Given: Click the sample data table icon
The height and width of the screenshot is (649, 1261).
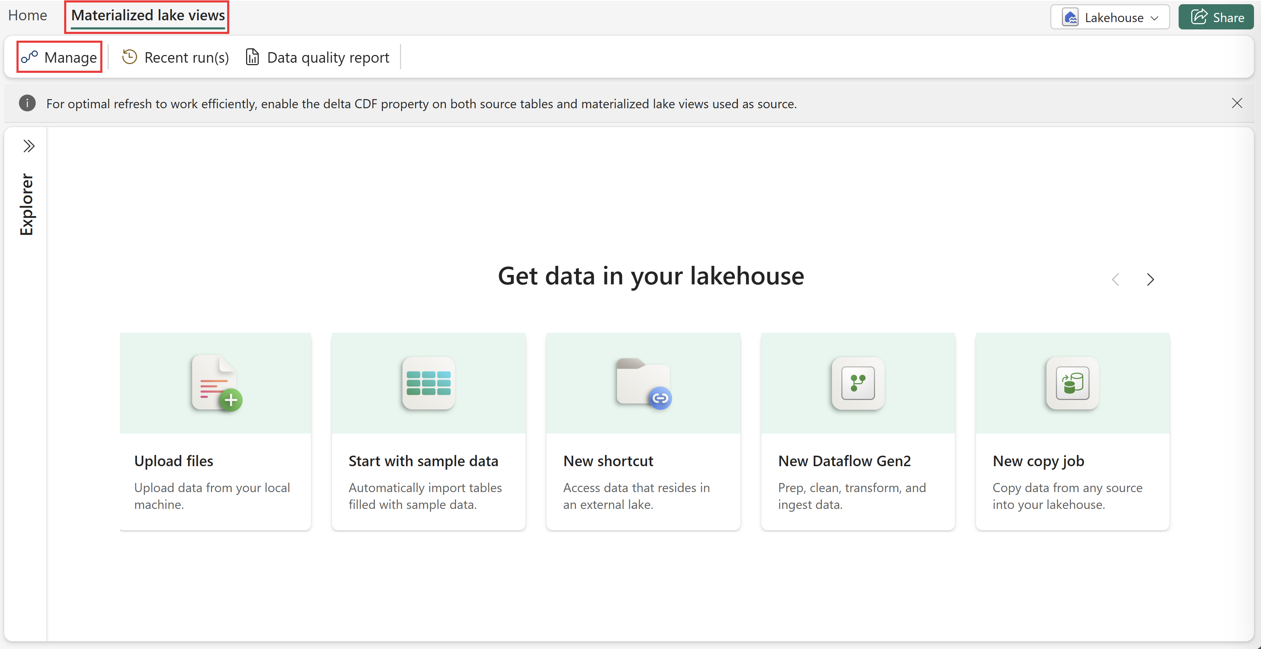Looking at the screenshot, I should click(x=429, y=383).
